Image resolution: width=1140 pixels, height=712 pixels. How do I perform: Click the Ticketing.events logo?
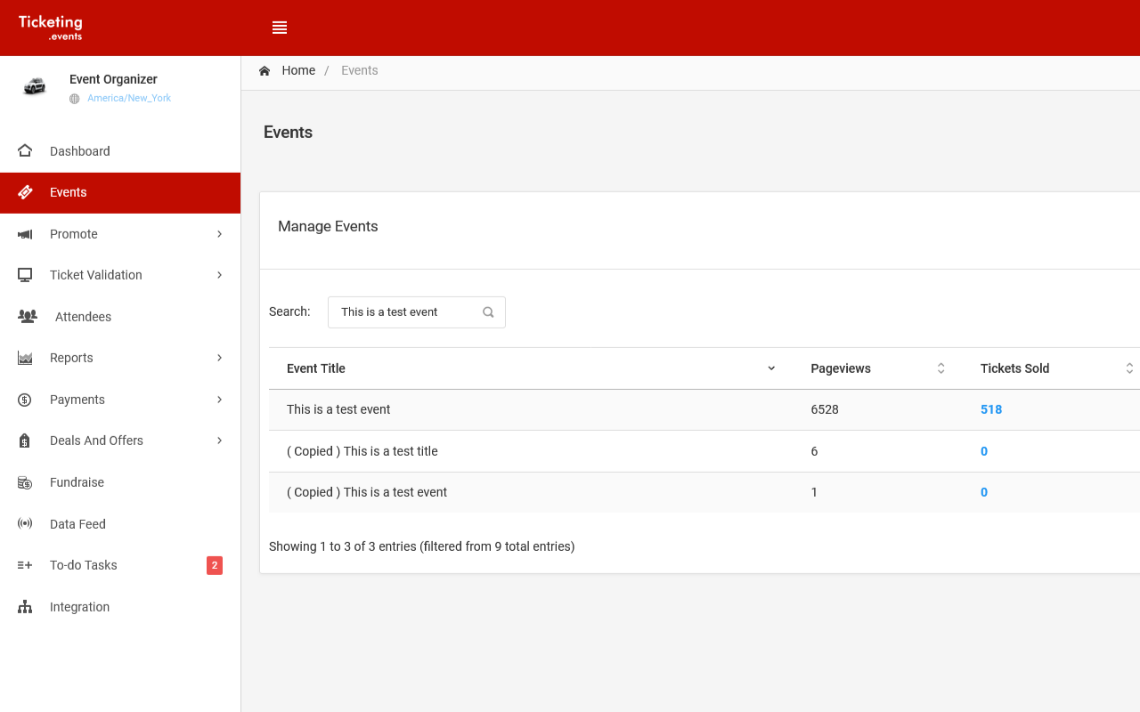[x=51, y=28]
